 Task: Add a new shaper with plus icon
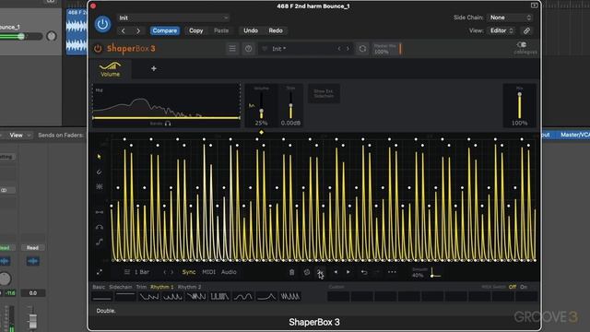(x=154, y=69)
